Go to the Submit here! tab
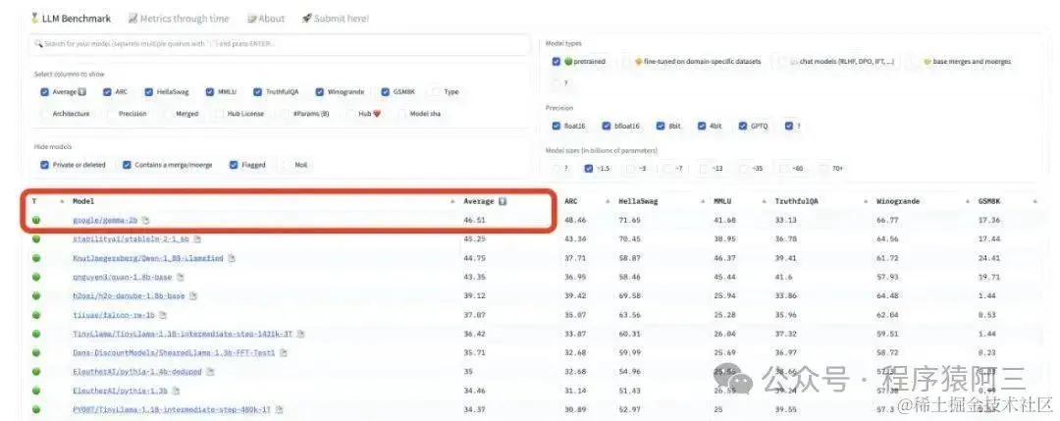 click(336, 19)
